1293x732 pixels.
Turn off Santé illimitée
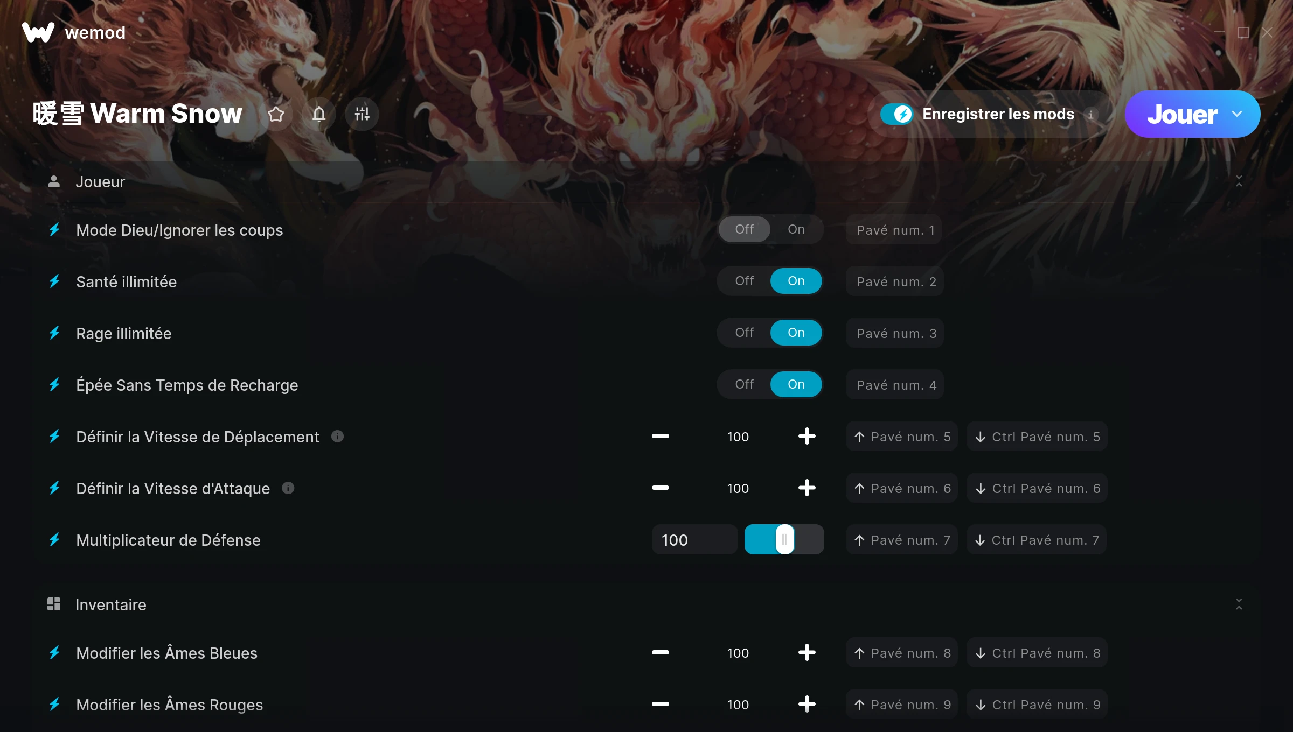click(x=745, y=281)
